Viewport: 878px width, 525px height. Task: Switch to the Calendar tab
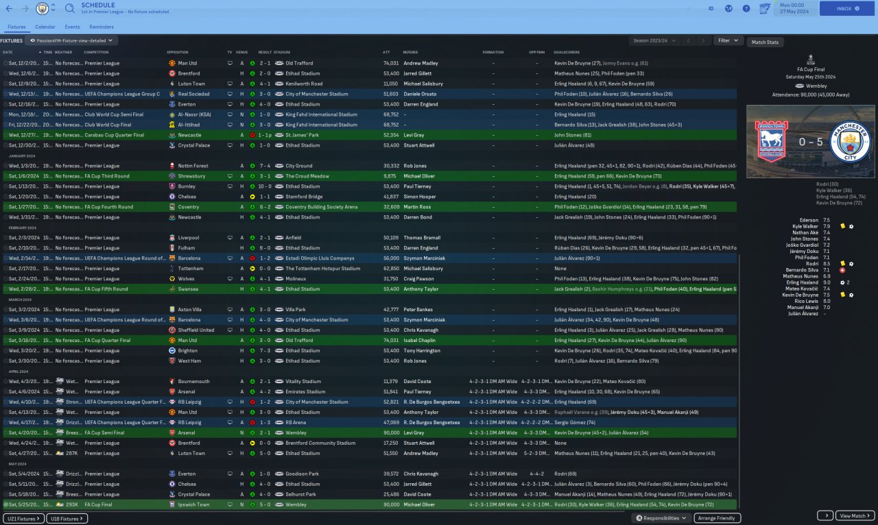coord(45,27)
